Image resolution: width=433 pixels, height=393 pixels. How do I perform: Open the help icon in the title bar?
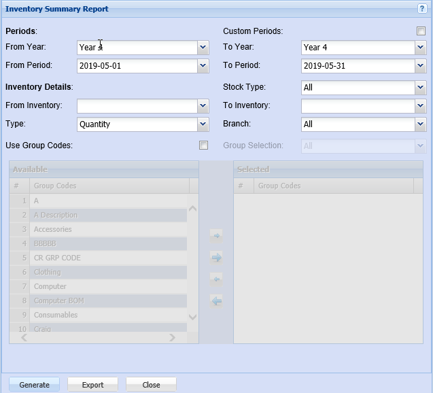click(422, 9)
